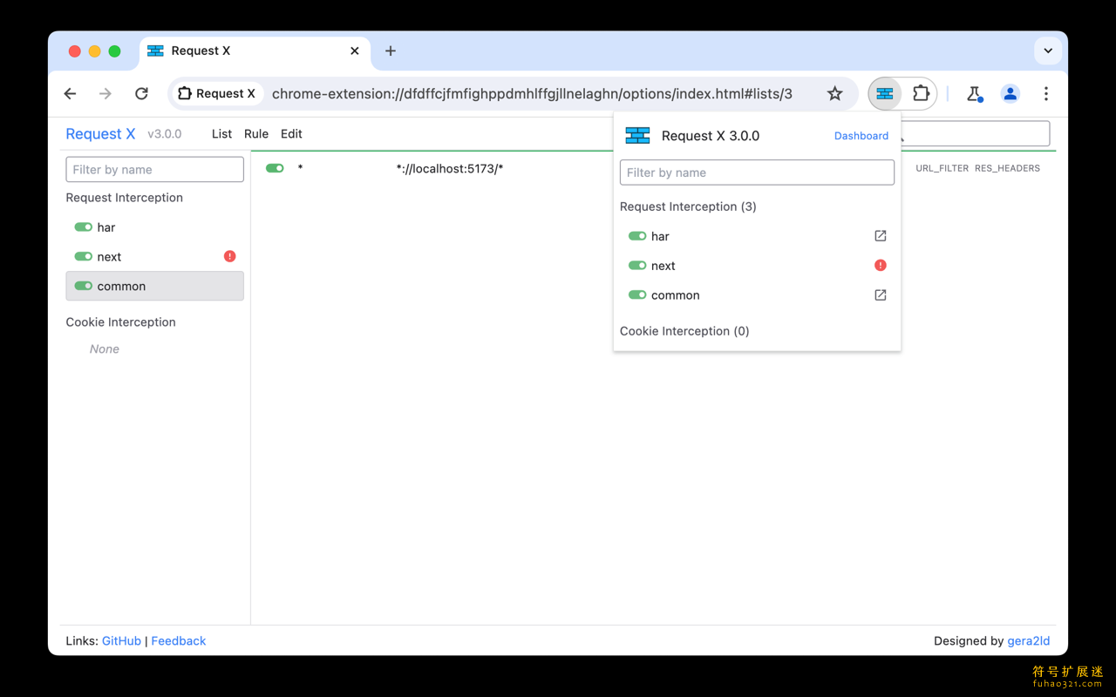The width and height of the screenshot is (1116, 697).
Task: Select the next list in sidebar
Action: (155, 256)
